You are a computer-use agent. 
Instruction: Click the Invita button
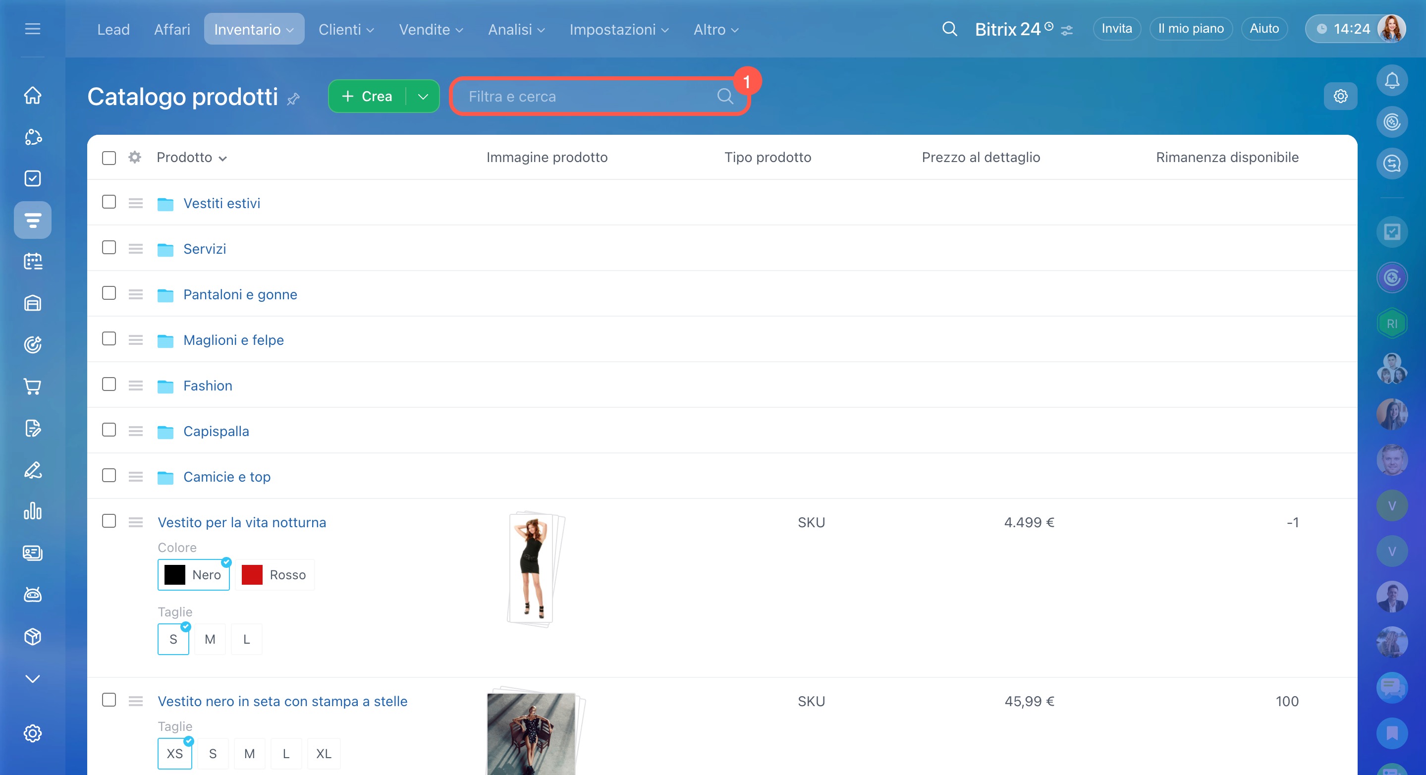pos(1116,29)
